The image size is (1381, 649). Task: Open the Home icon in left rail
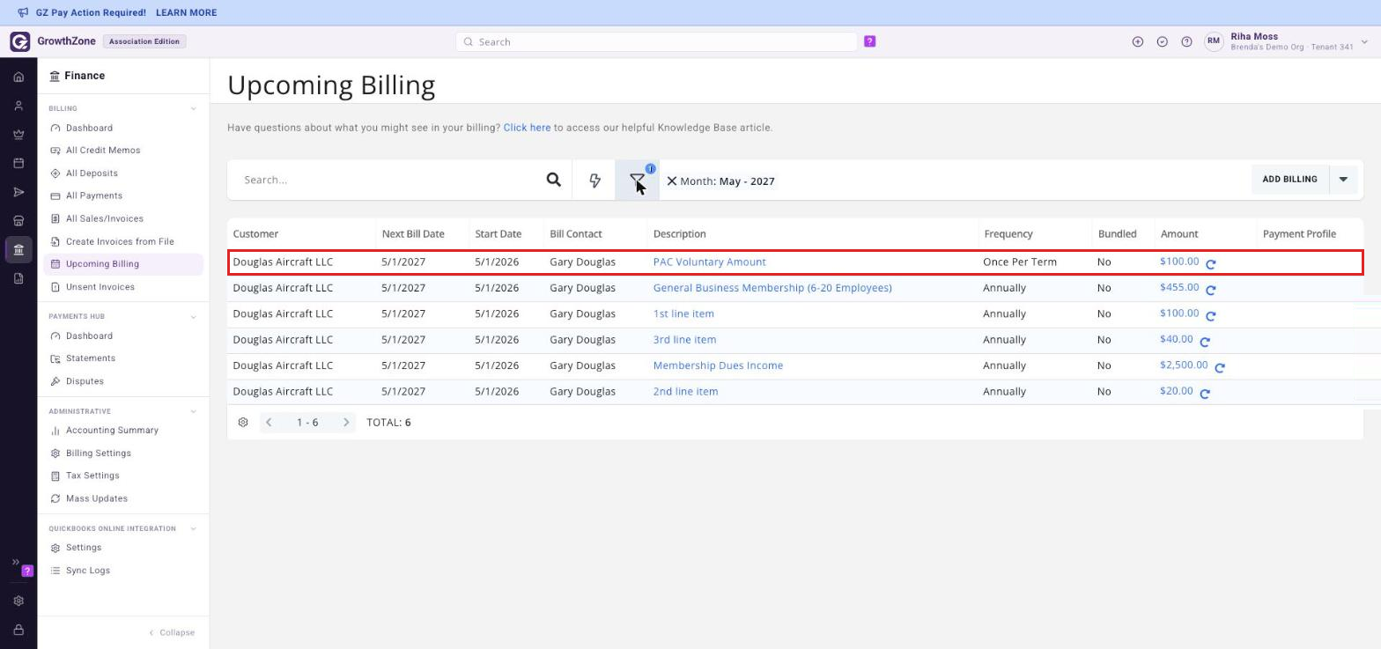click(x=18, y=77)
